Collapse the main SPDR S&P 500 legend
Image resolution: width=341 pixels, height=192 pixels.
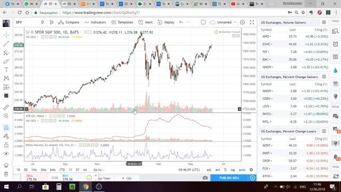pyautogui.click(x=27, y=32)
